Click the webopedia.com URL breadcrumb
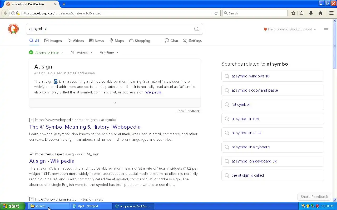Screen dimensions: 337x210 tap(76, 120)
